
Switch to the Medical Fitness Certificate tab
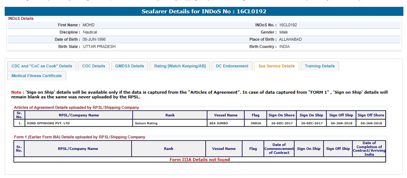click(37, 76)
